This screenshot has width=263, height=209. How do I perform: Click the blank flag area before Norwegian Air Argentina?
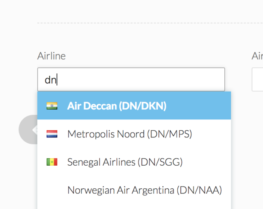52,190
